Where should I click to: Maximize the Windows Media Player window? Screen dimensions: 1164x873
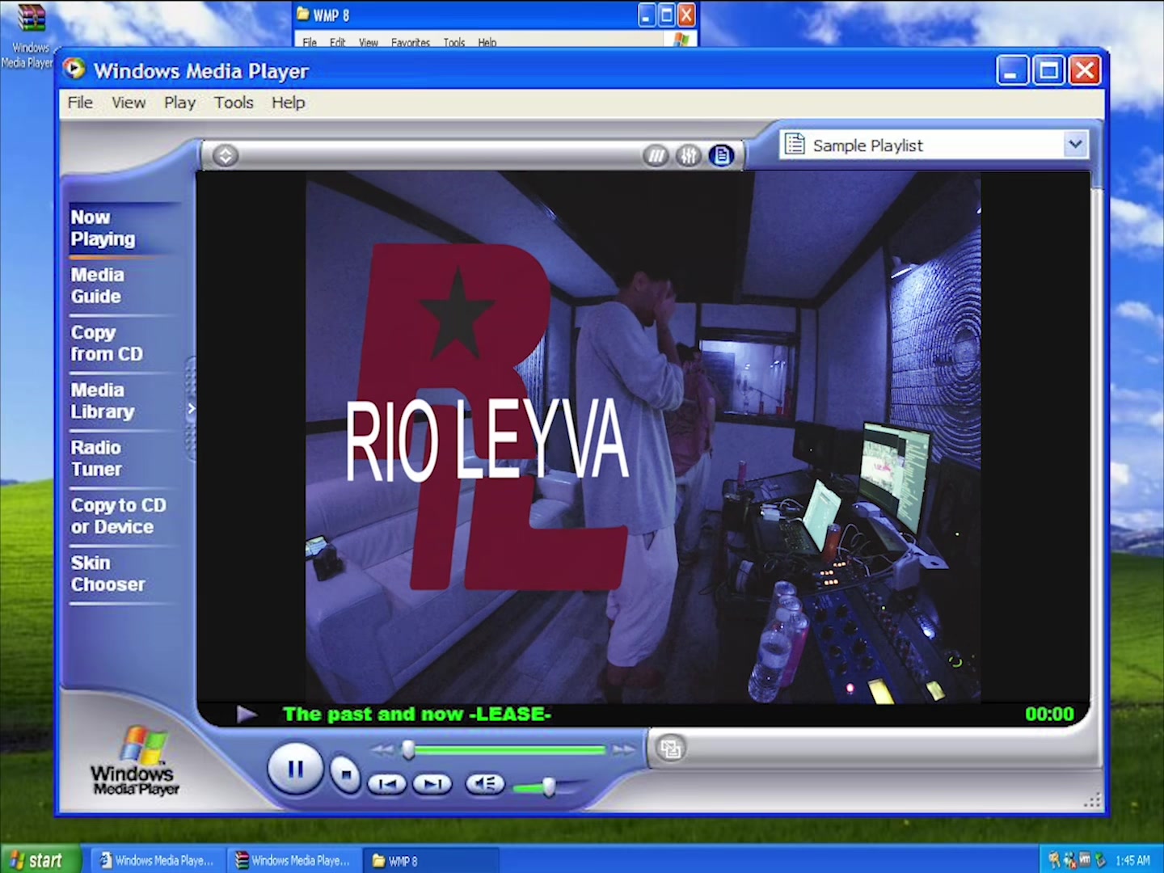point(1048,71)
